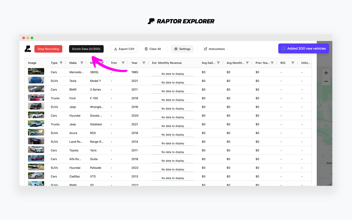The image size is (352, 220).
Task: Open filter for Avg Monthly column
Action: click(x=247, y=63)
